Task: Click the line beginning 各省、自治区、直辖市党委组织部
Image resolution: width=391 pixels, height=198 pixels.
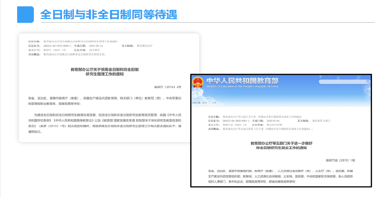Action: click(x=280, y=171)
